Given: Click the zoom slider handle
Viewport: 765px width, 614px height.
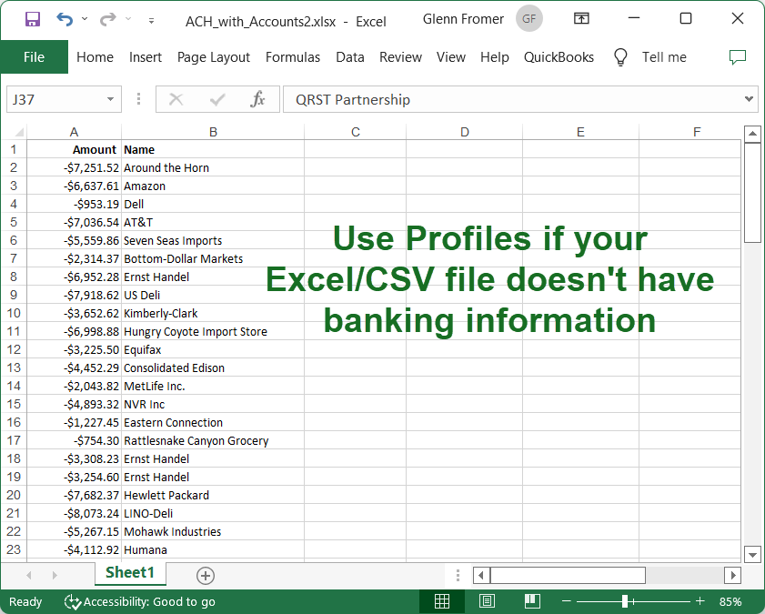Looking at the screenshot, I should [x=625, y=601].
